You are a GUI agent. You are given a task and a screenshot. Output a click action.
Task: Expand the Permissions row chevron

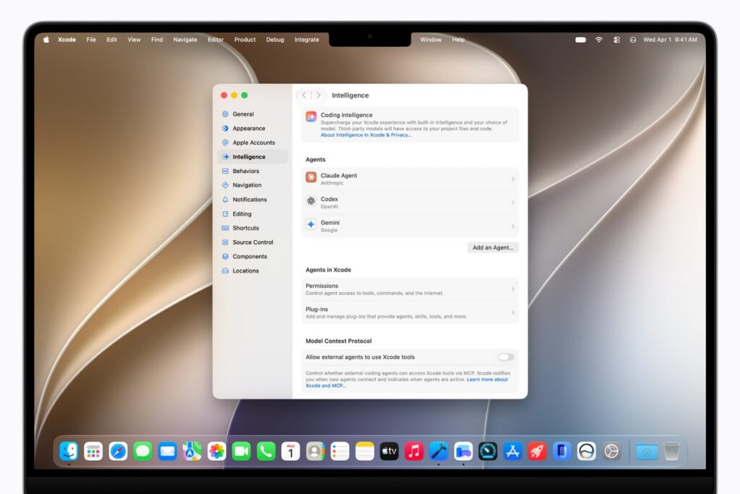513,289
